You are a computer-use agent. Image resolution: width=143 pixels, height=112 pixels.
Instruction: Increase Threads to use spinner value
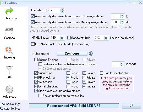[x=62, y=9]
